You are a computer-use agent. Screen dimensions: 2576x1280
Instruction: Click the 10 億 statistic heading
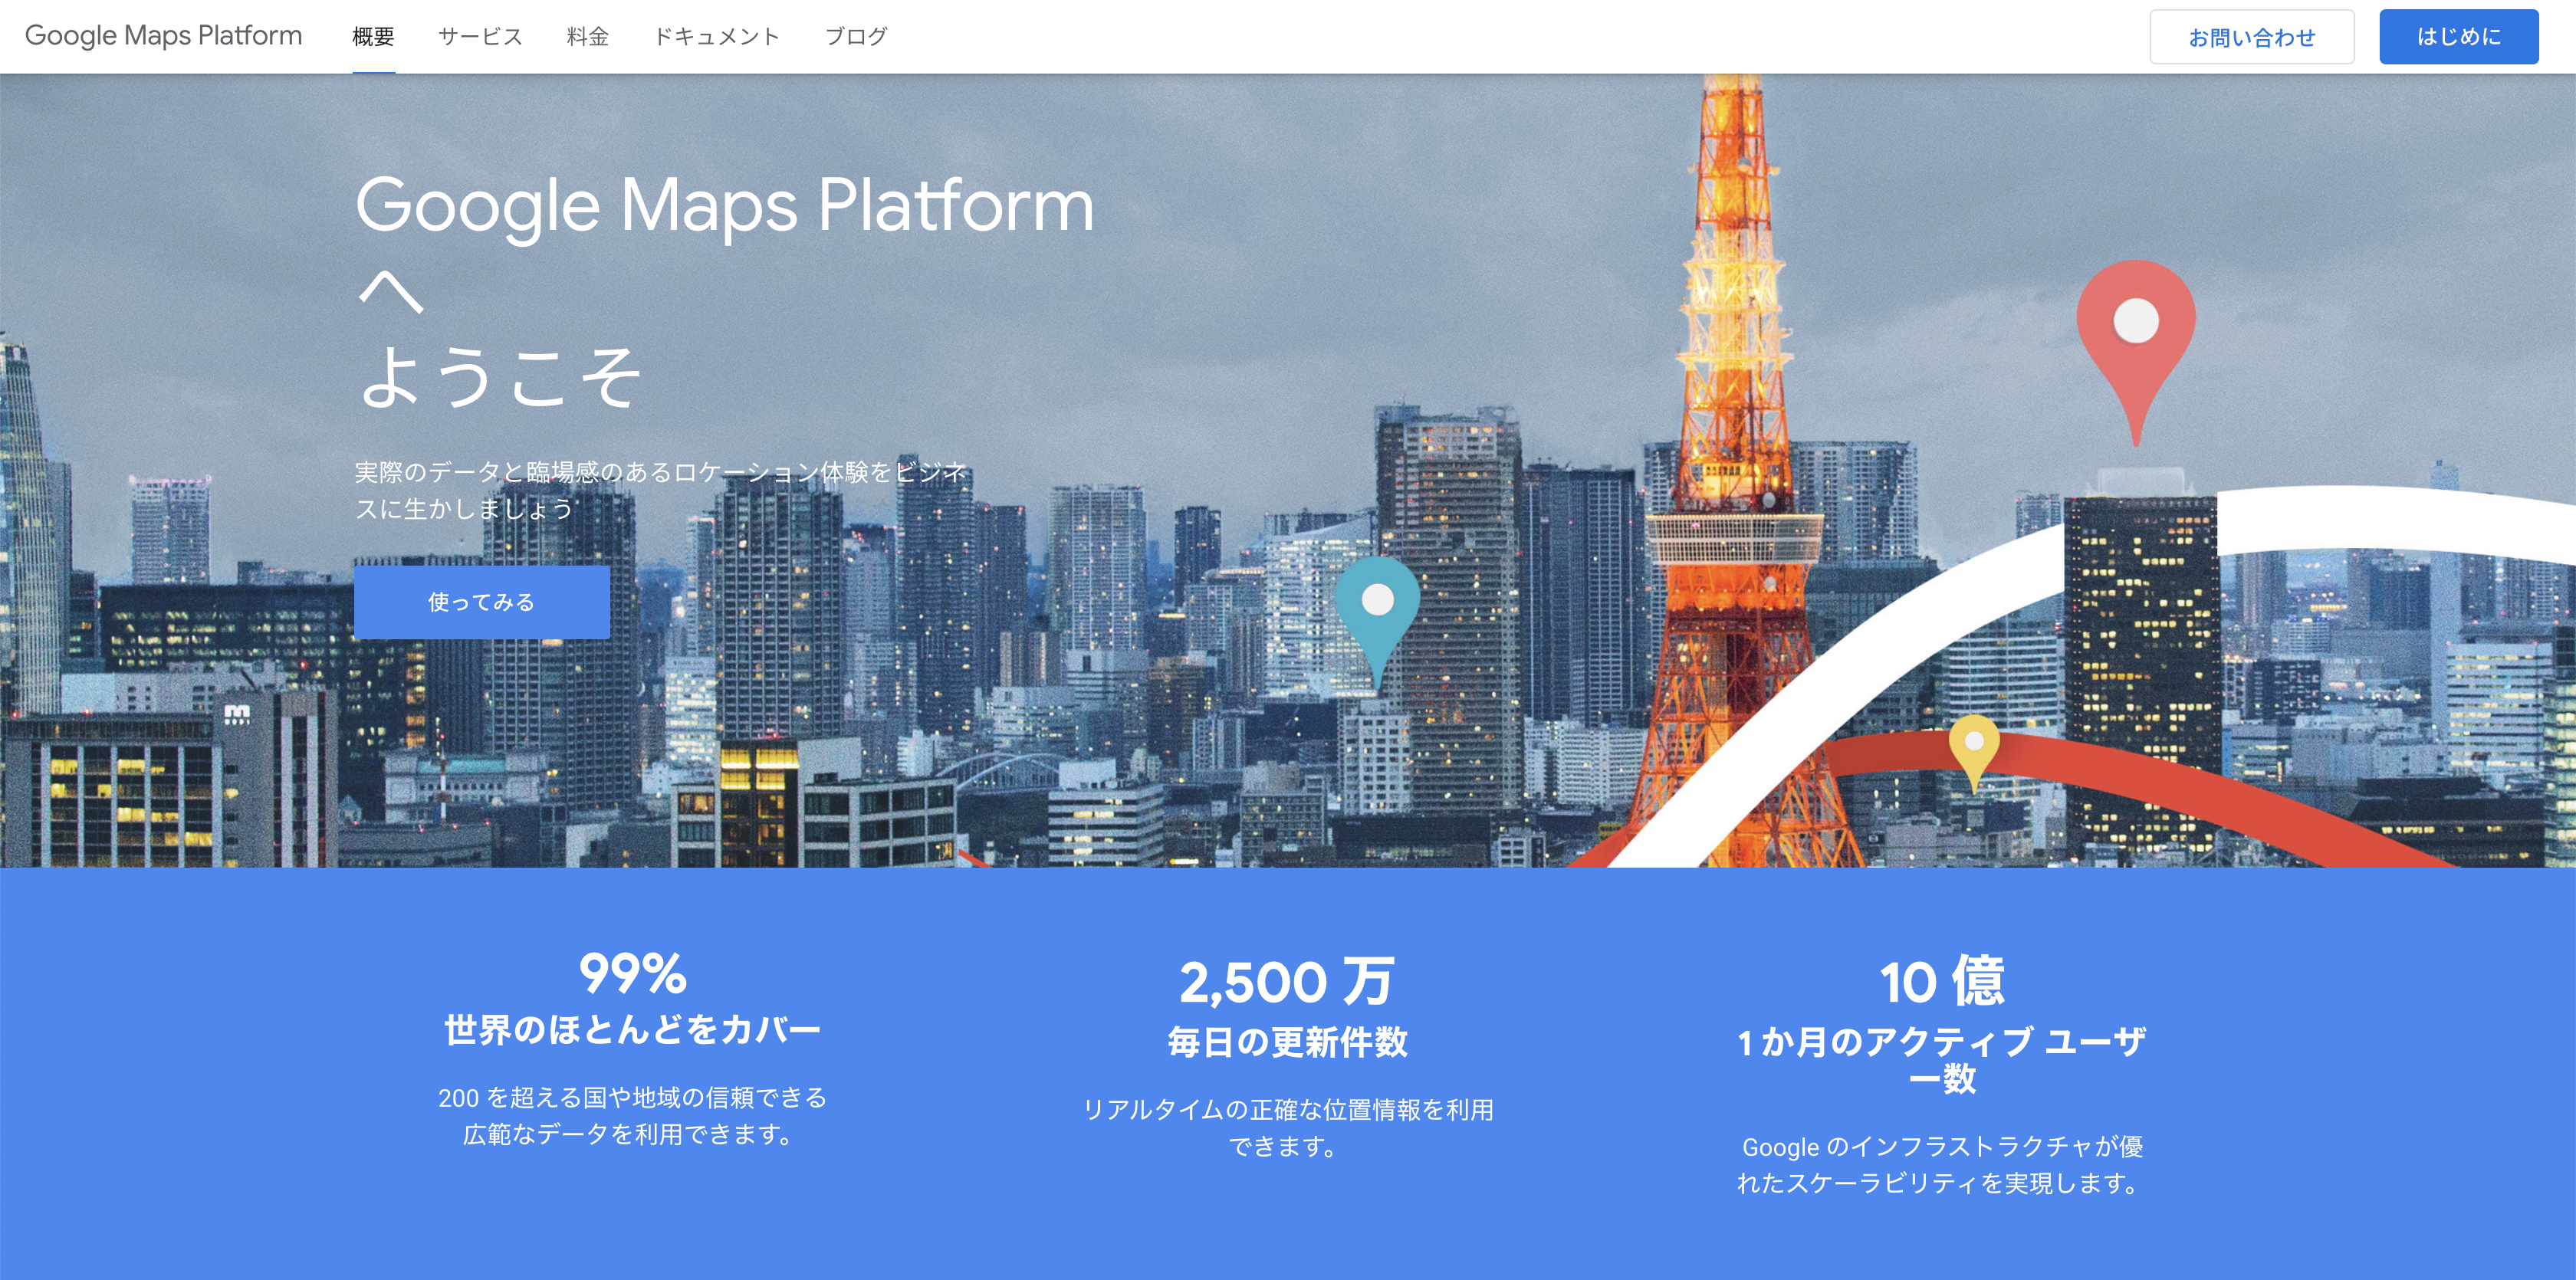tap(1942, 981)
